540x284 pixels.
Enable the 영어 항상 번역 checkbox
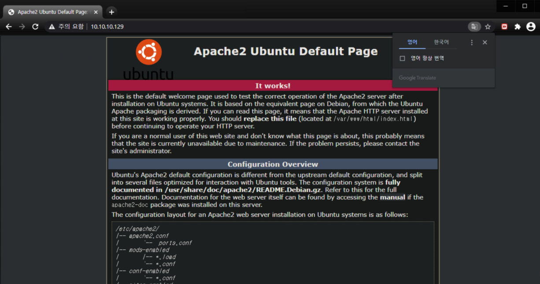tap(402, 58)
